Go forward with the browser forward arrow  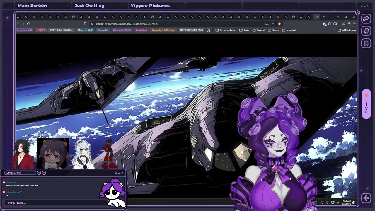(x=23, y=24)
